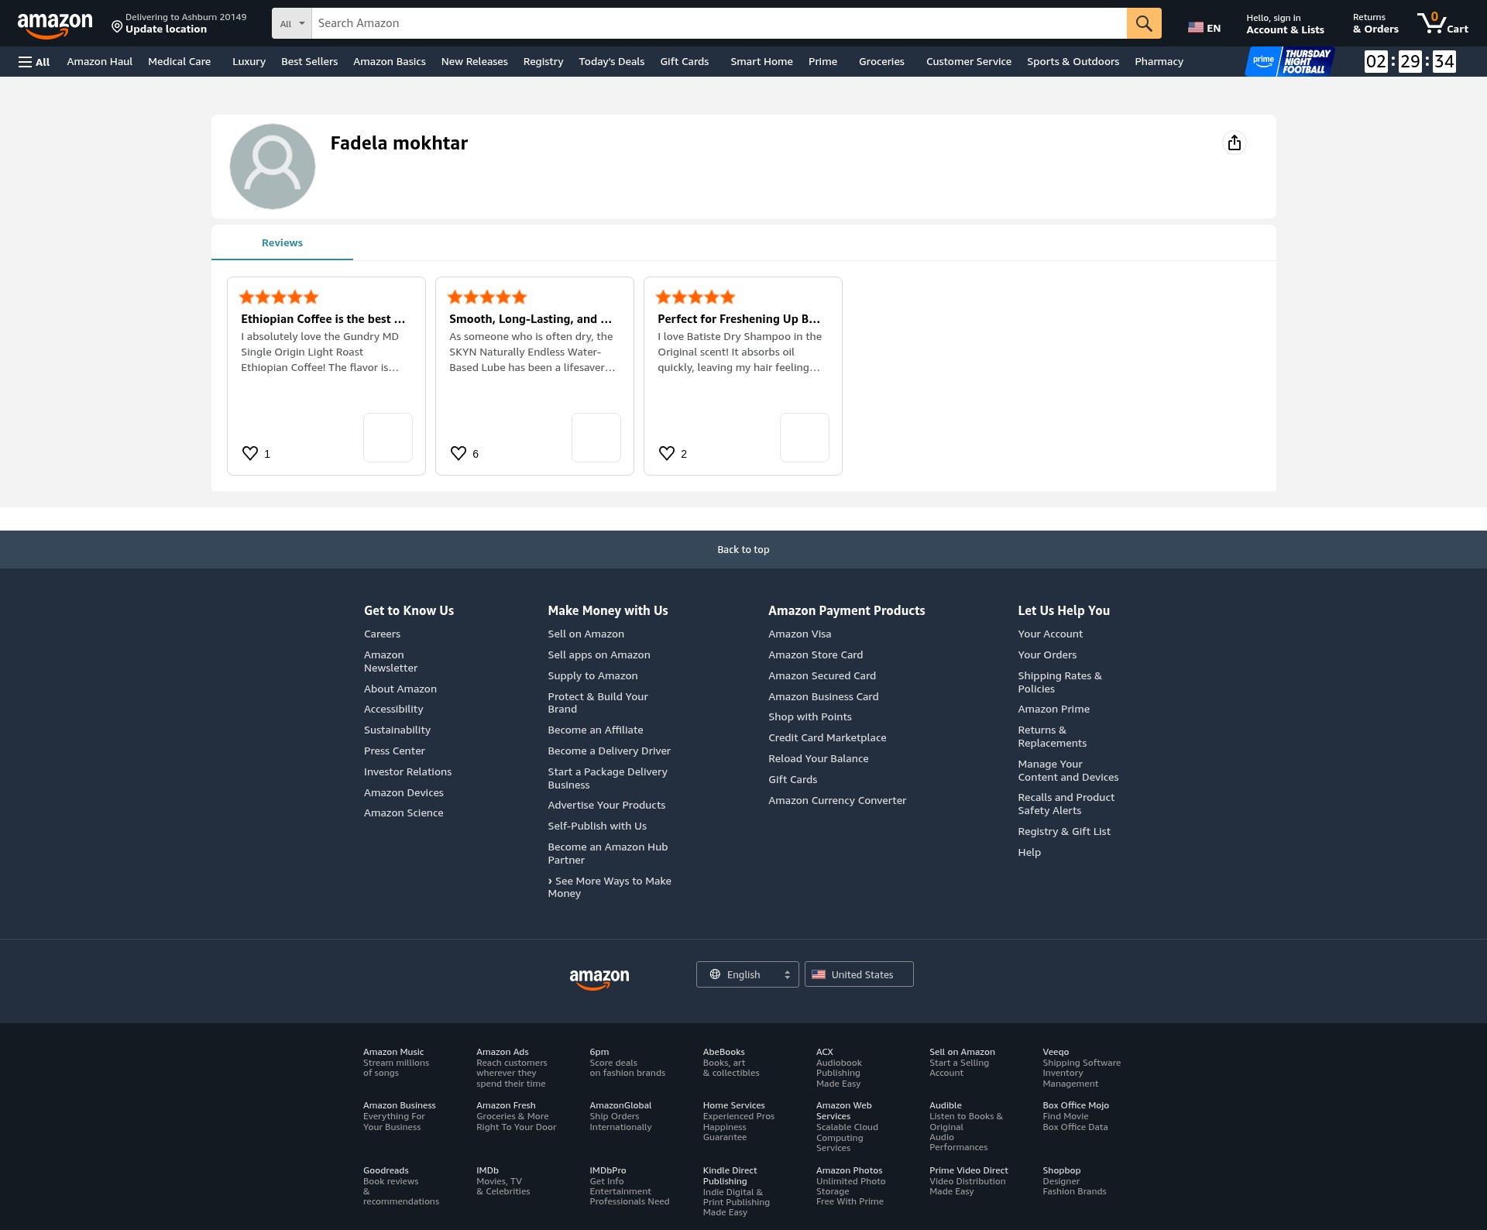Open Goodreads footer link

[x=386, y=1170]
